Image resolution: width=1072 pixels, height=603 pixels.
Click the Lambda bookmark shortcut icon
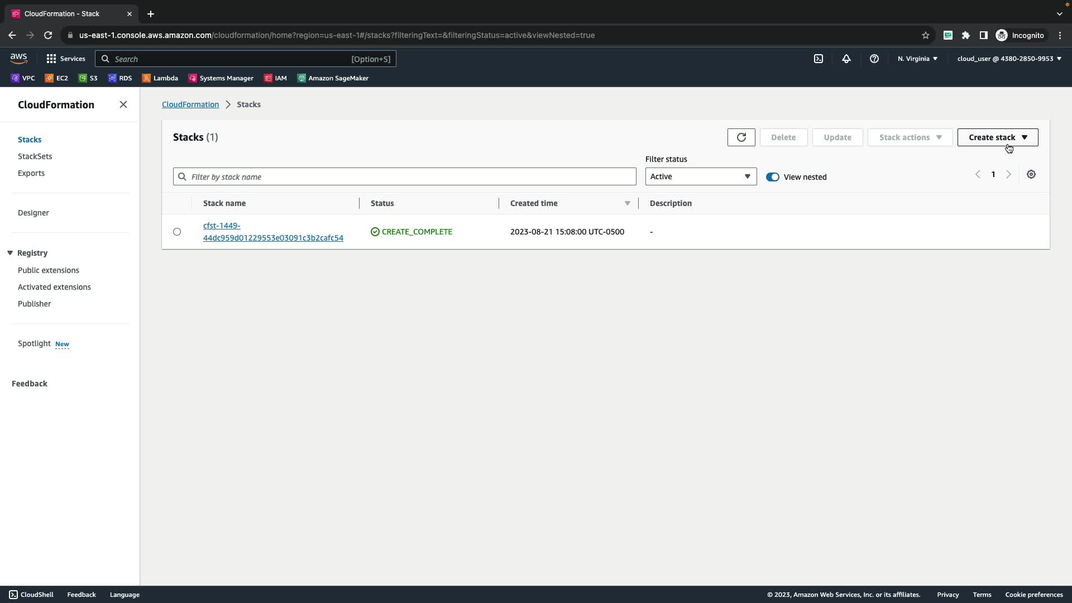[x=146, y=78]
